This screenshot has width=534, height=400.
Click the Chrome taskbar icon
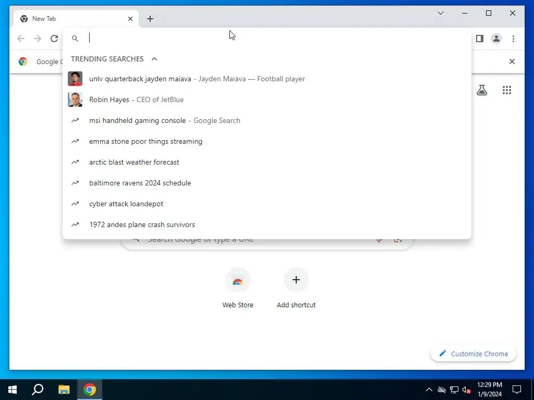pyautogui.click(x=90, y=390)
